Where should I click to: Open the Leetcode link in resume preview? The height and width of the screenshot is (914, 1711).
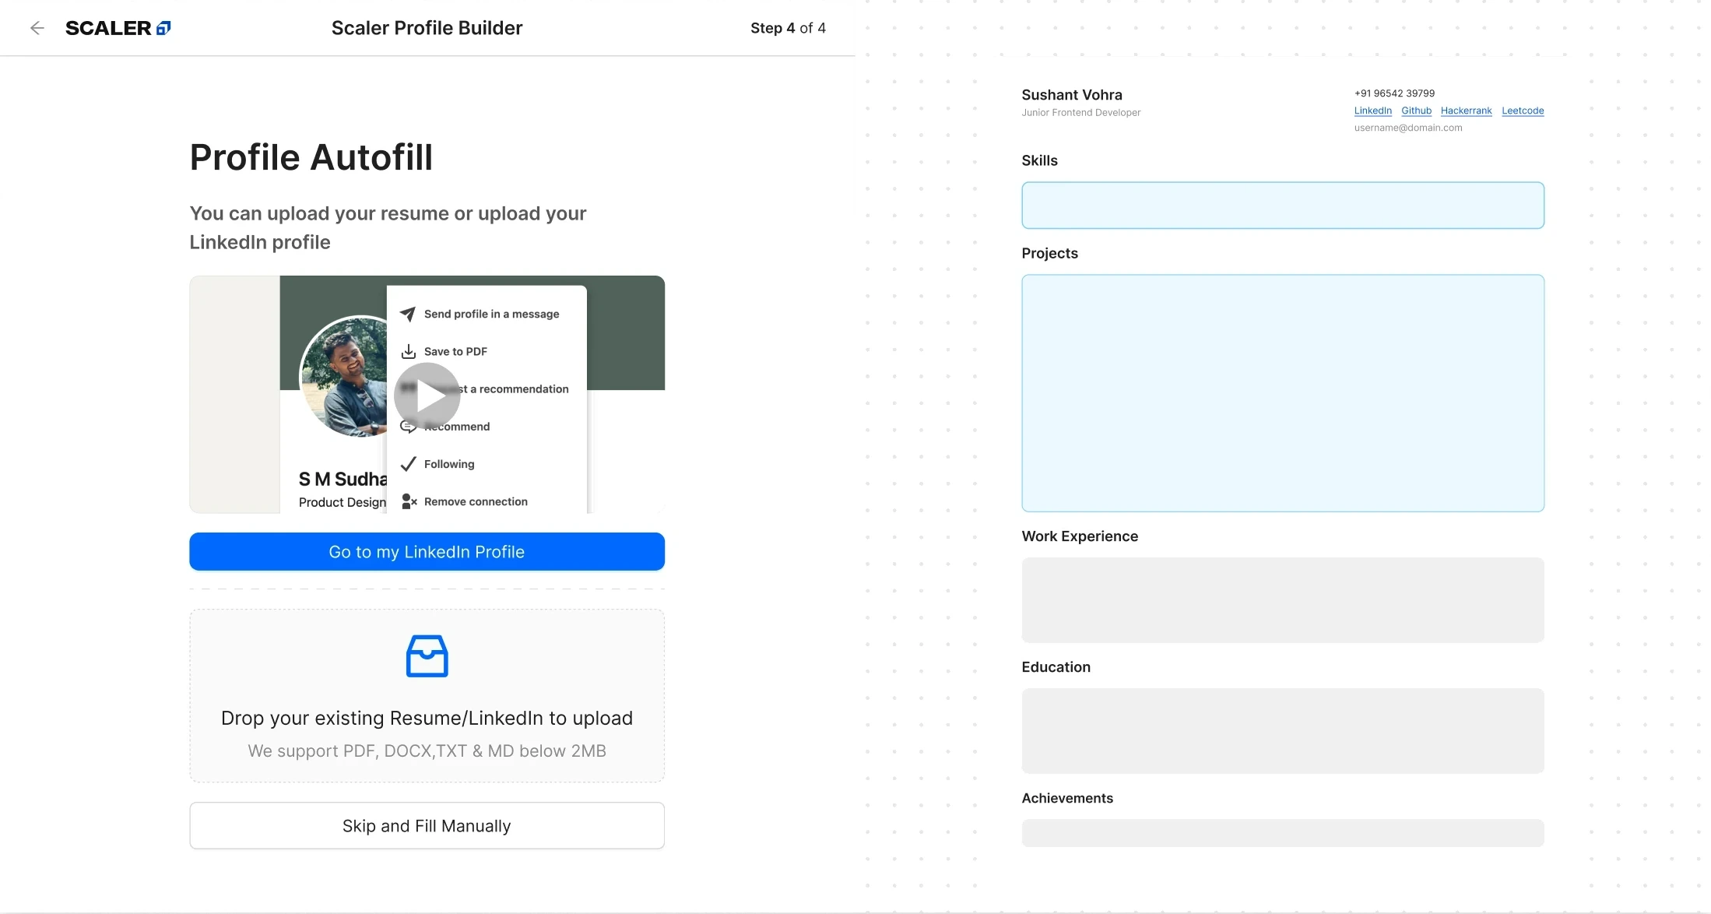click(1523, 111)
